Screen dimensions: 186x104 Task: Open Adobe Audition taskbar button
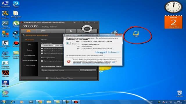31,102
